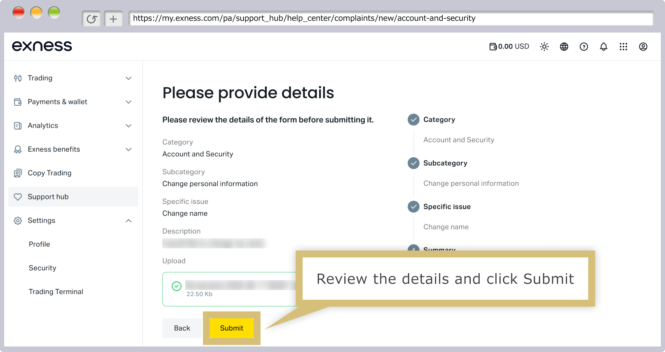This screenshot has width=665, height=352.
Task: Click the Back button
Action: point(182,328)
